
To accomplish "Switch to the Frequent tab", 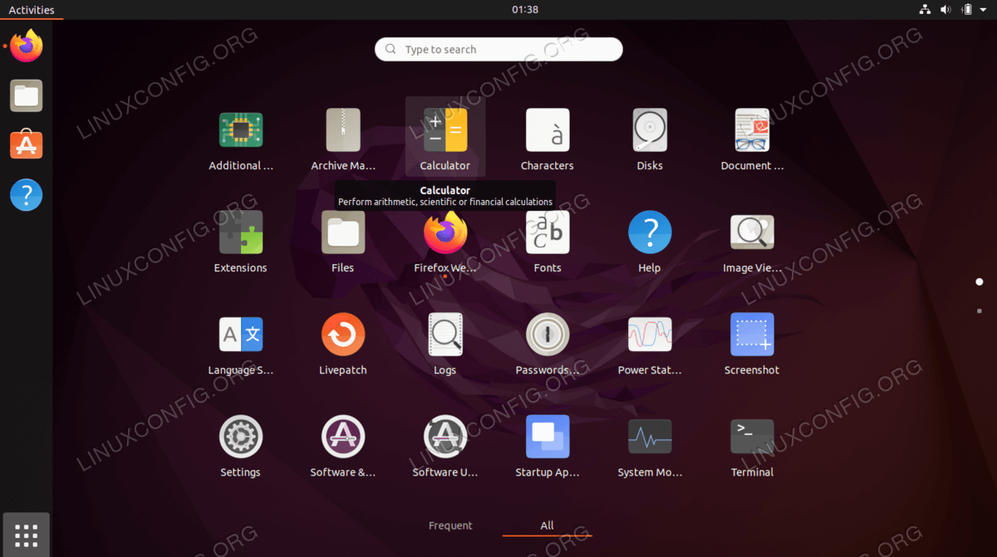I will pyautogui.click(x=450, y=525).
